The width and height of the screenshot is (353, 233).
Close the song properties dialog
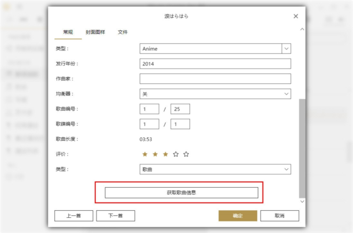[295, 16]
